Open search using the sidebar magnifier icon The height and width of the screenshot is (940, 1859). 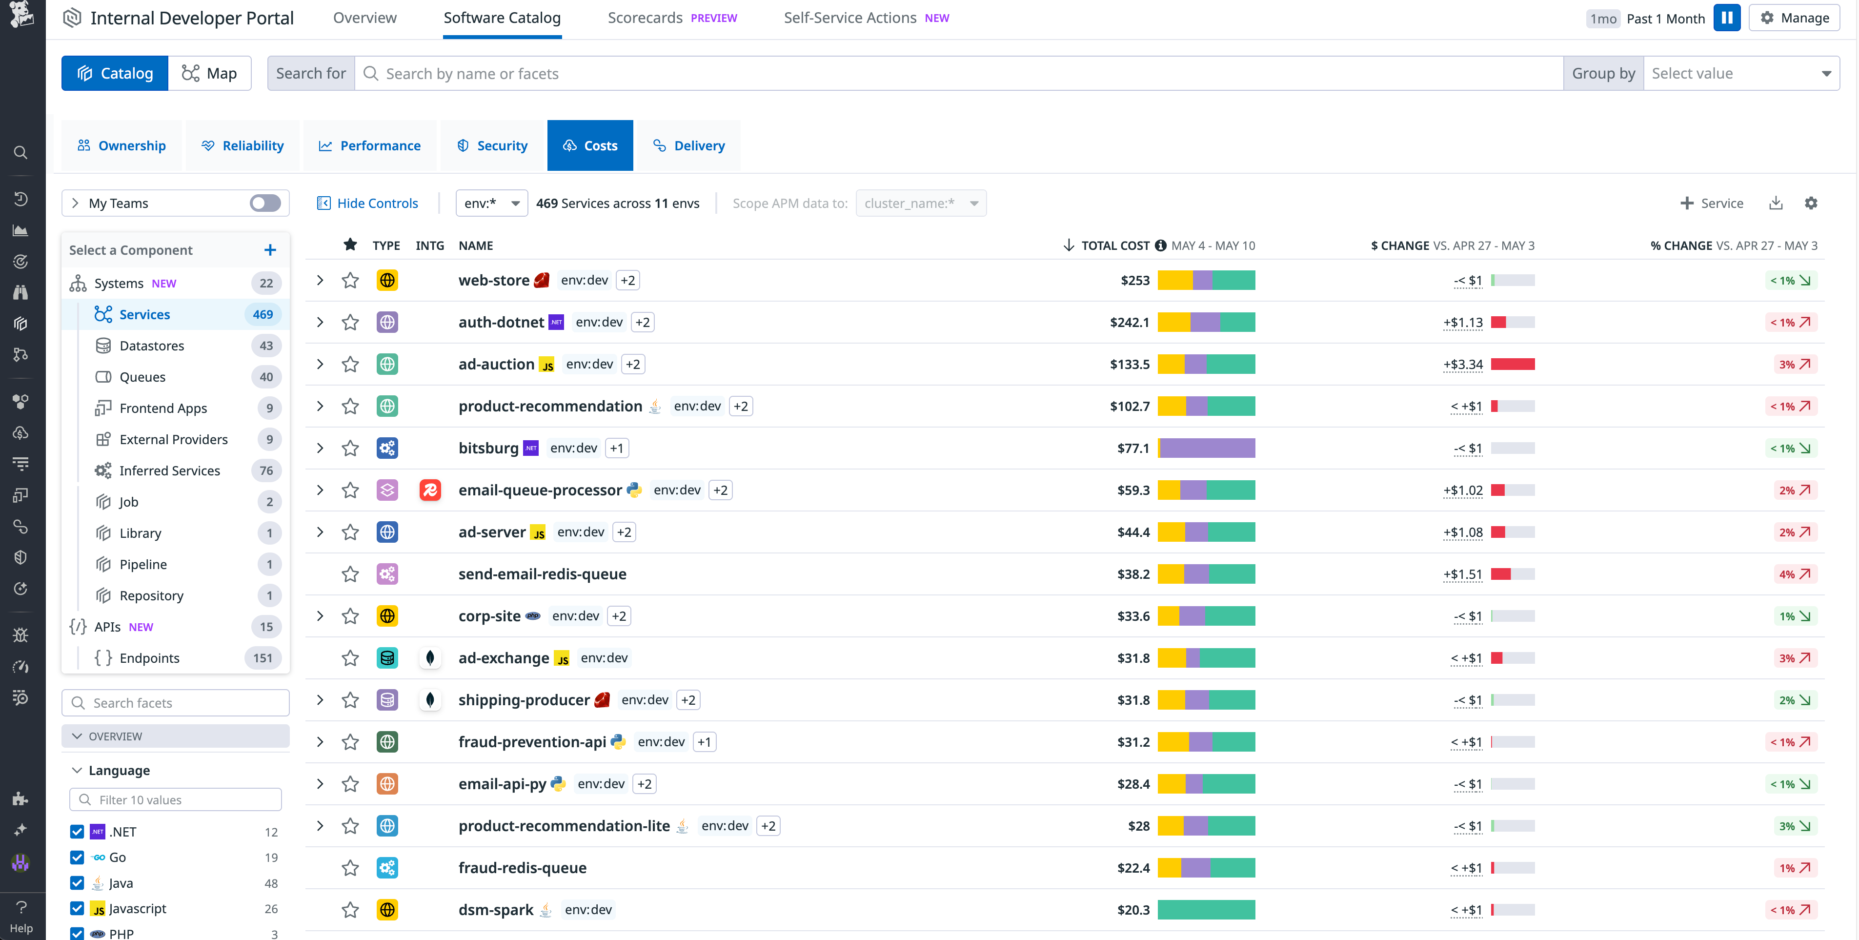(20, 152)
